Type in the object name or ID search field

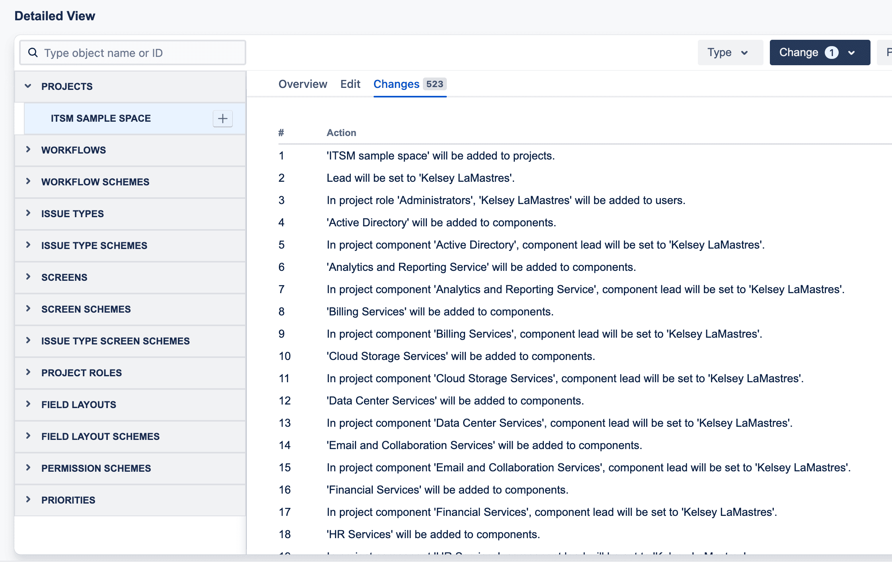click(132, 53)
